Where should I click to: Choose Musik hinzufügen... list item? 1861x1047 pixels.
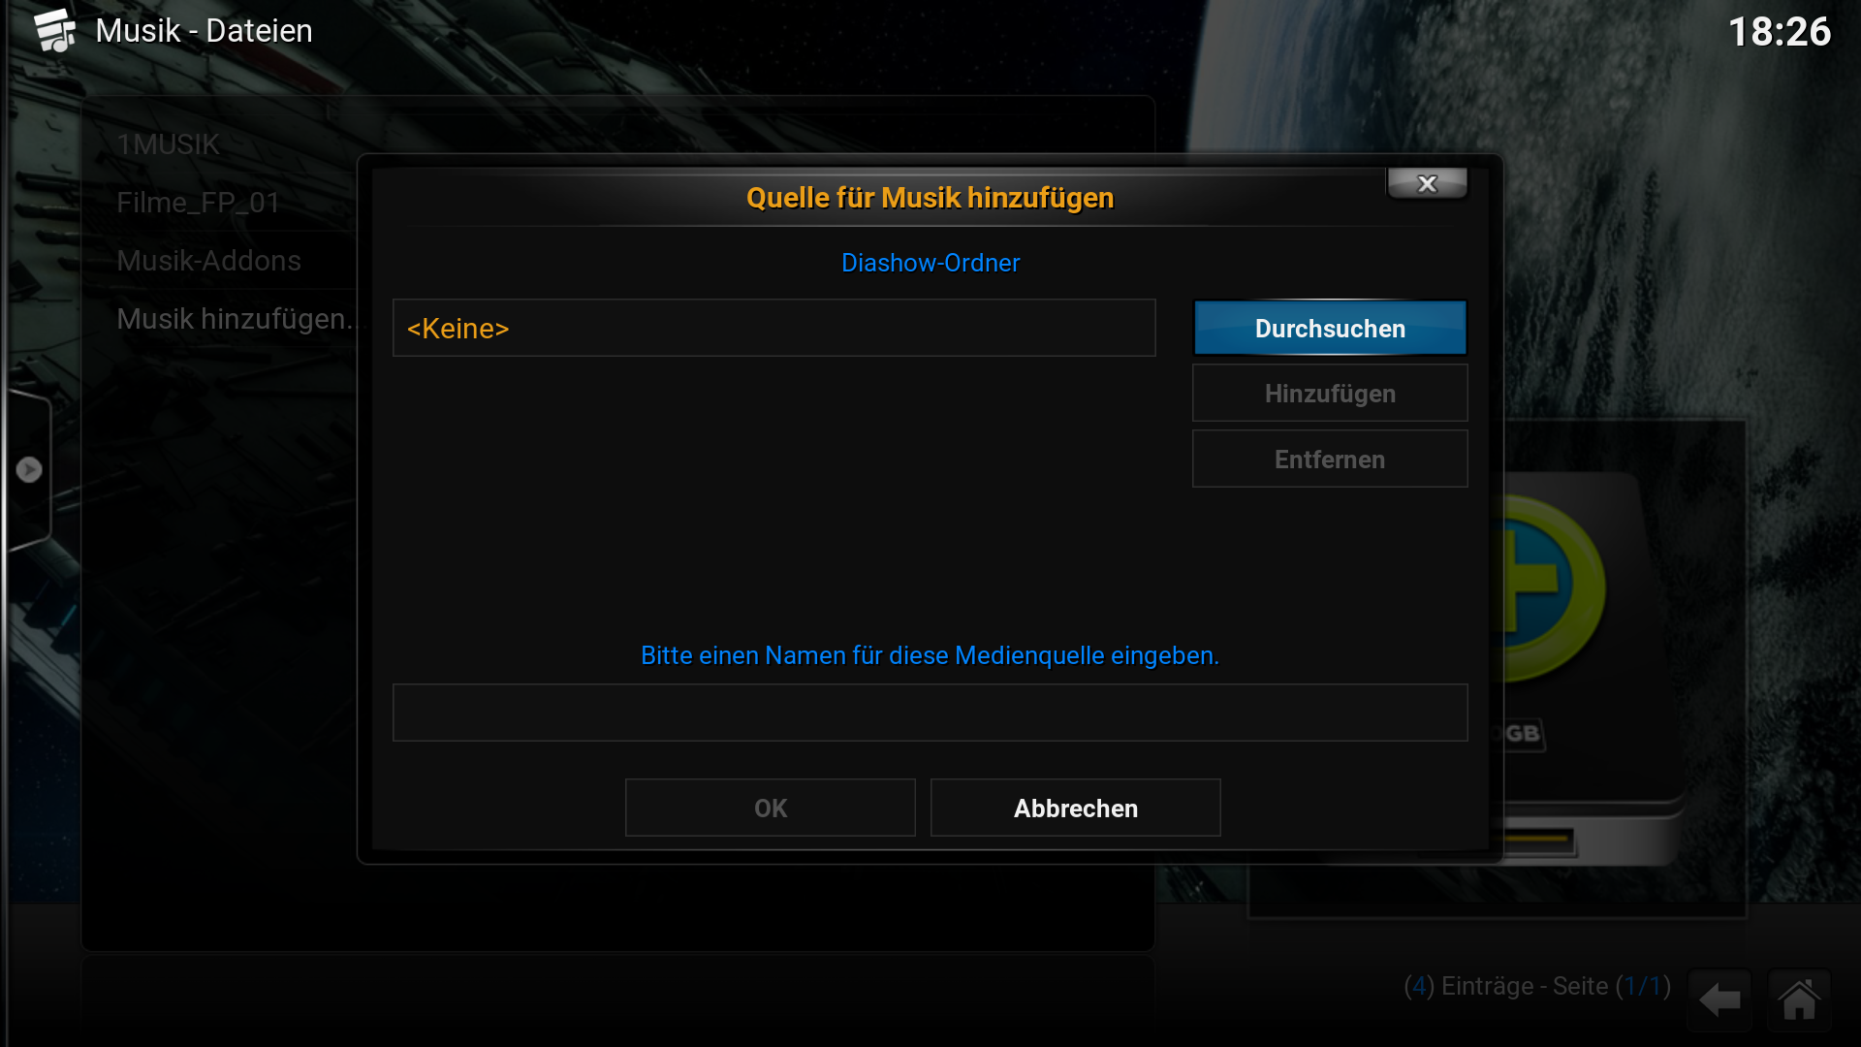(x=237, y=319)
